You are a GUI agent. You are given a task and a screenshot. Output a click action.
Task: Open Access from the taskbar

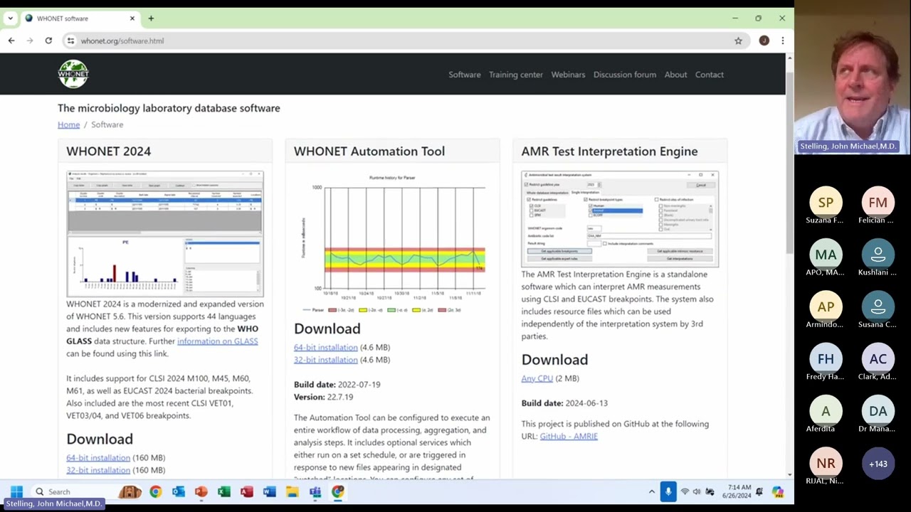pyautogui.click(x=246, y=491)
